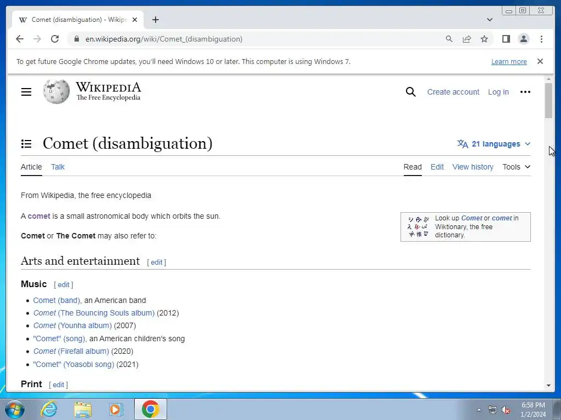Viewport: 561px width, 420px height.
Task: Click the Wiktionary logo image
Action: pyautogui.click(x=418, y=227)
